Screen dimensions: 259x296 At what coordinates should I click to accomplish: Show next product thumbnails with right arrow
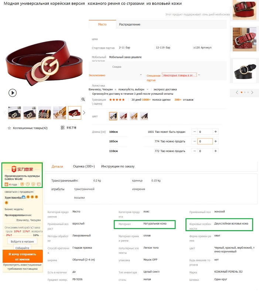[84, 113]
